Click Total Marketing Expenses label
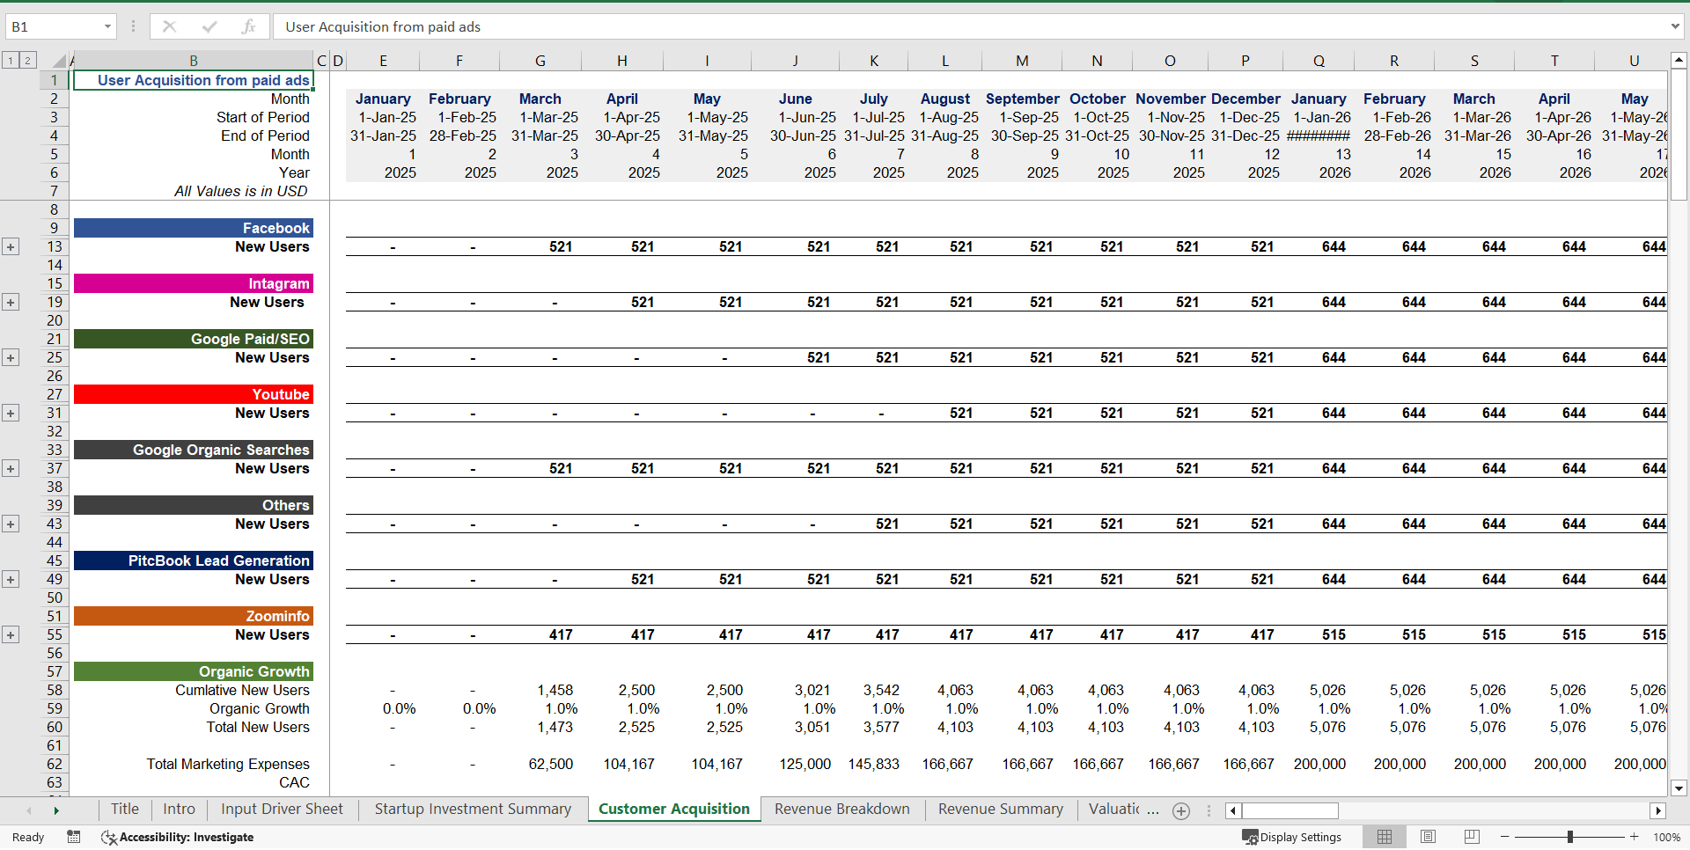Image resolution: width=1690 pixels, height=850 pixels. (228, 764)
